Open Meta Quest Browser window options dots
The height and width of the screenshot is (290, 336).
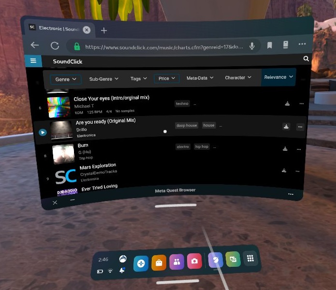point(291,194)
